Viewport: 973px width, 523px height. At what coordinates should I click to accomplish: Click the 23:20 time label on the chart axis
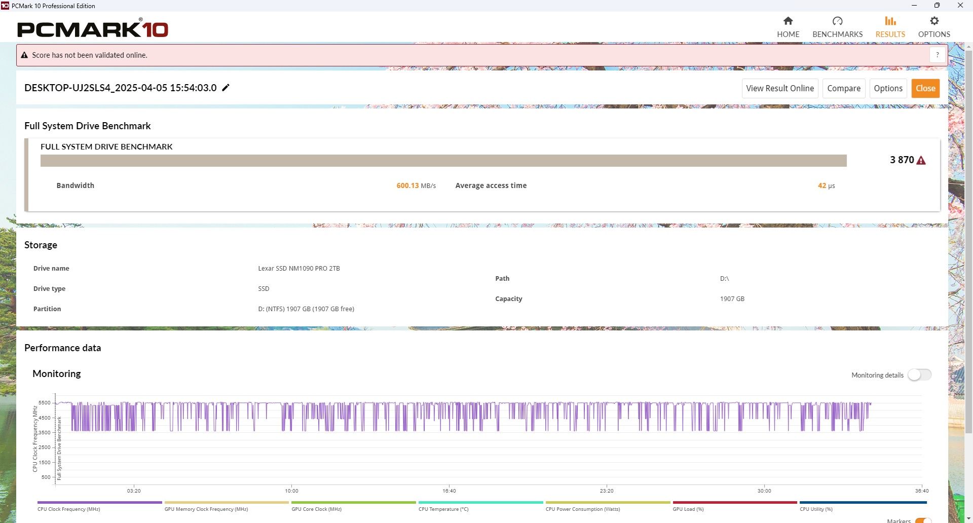607,491
